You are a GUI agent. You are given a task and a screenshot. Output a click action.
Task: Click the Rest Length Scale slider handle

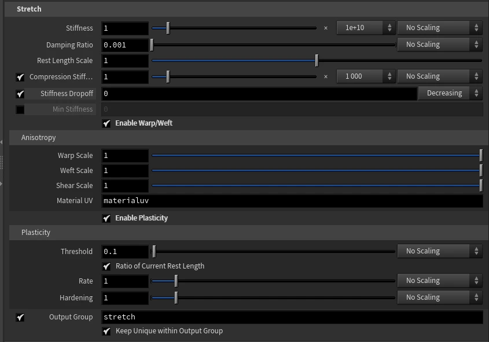click(x=317, y=61)
